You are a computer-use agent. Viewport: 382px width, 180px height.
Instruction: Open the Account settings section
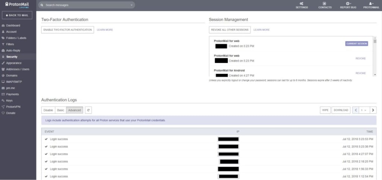point(11,32)
